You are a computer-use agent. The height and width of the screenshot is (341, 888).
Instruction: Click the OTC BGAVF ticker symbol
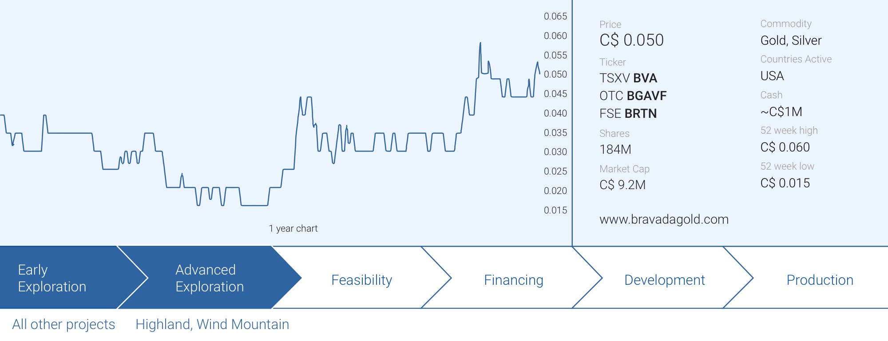633,96
